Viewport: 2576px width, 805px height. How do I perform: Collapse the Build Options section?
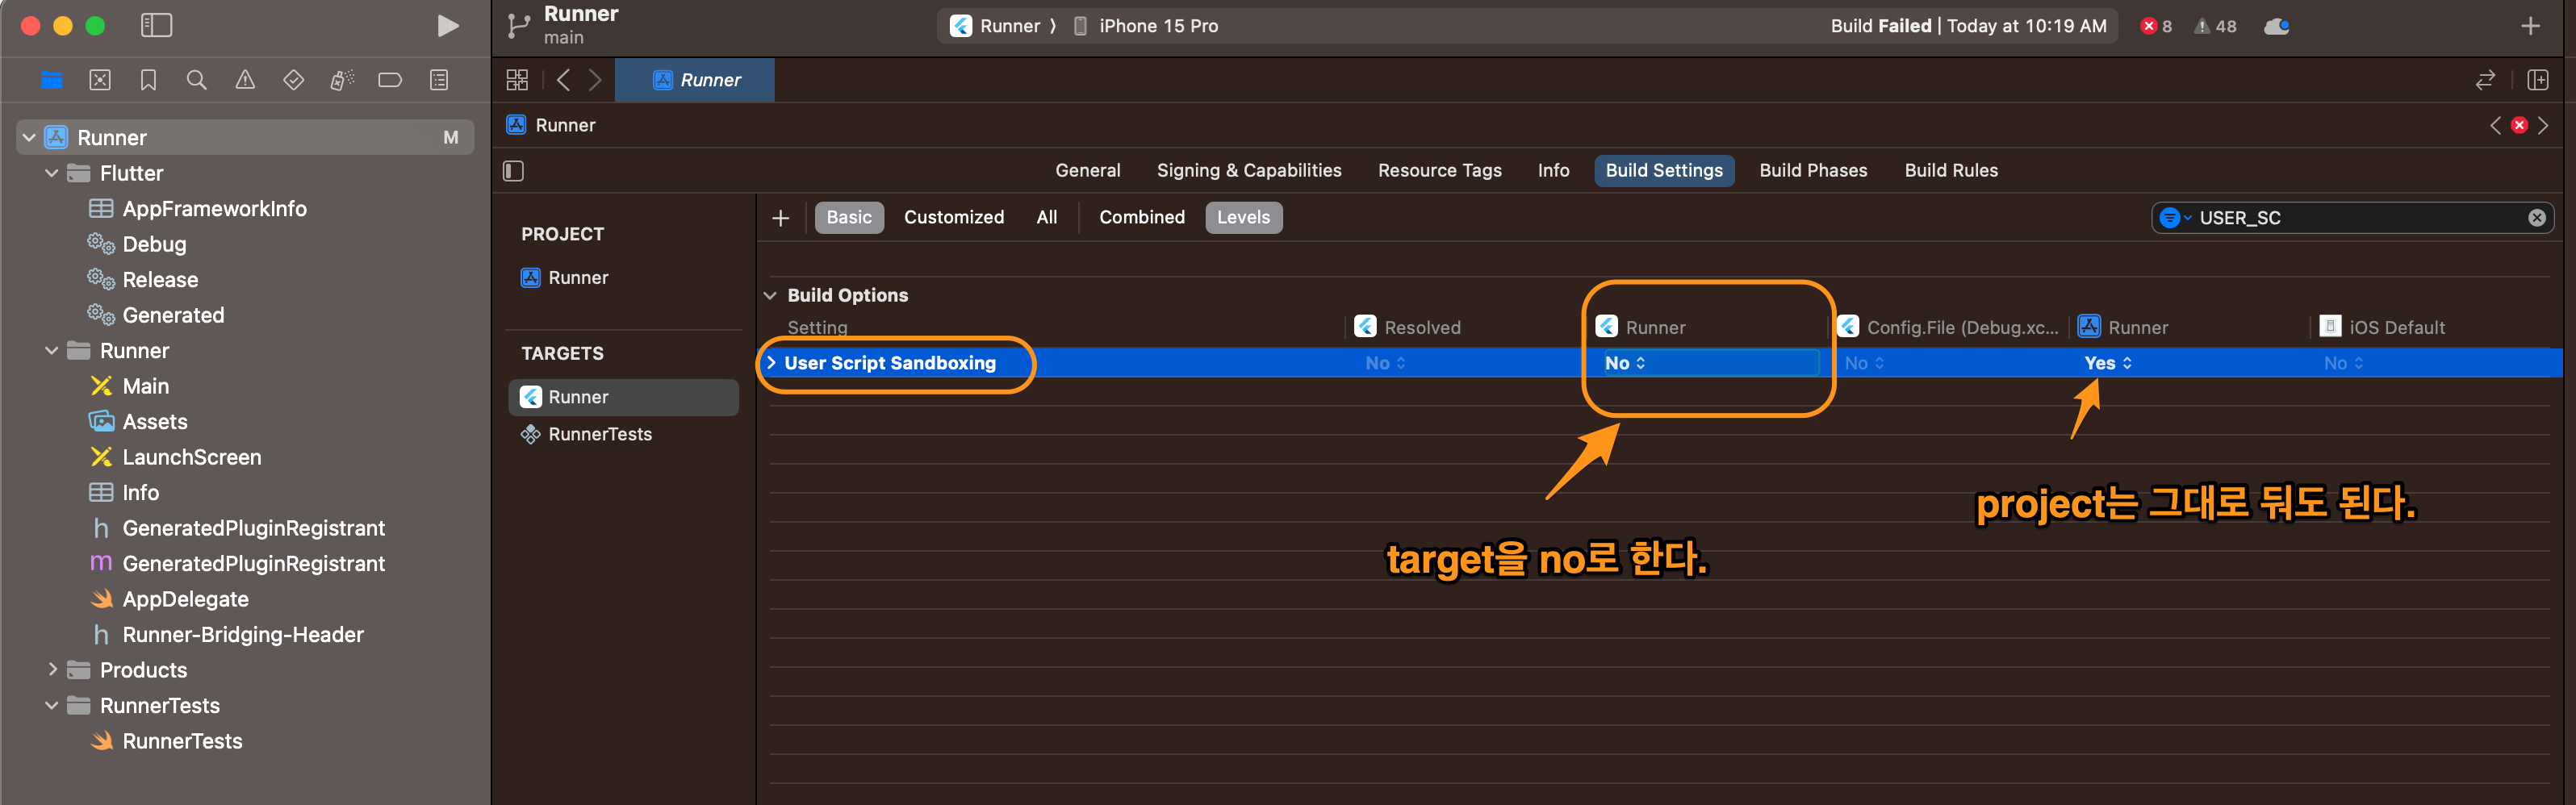point(770,295)
